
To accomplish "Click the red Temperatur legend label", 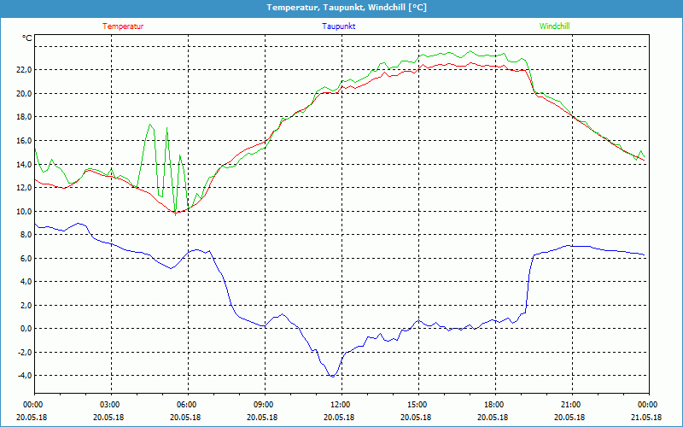I will point(123,26).
